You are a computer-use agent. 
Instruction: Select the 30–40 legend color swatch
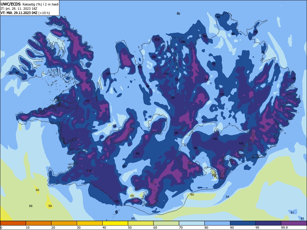[90, 223]
